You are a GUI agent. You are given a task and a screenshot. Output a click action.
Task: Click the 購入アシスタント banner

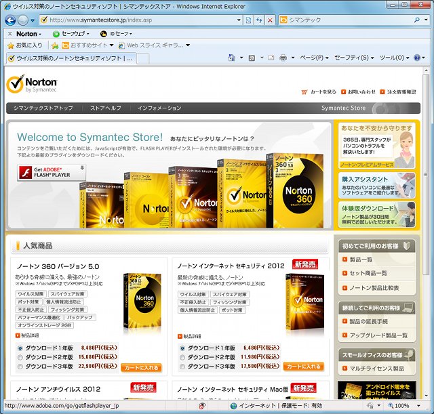376,186
